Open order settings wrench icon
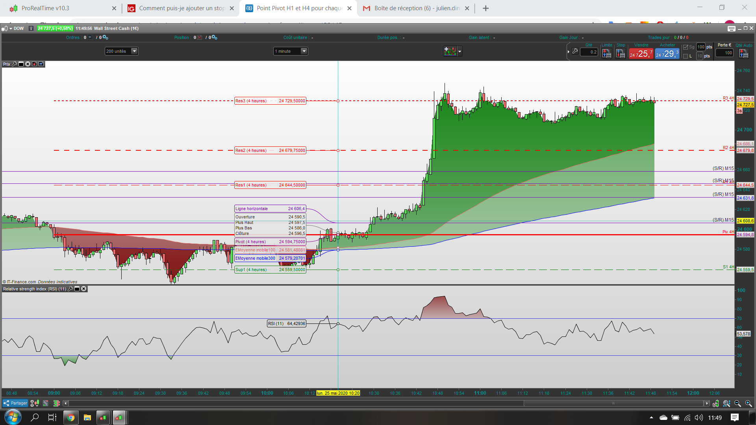756x425 pixels. pos(575,52)
